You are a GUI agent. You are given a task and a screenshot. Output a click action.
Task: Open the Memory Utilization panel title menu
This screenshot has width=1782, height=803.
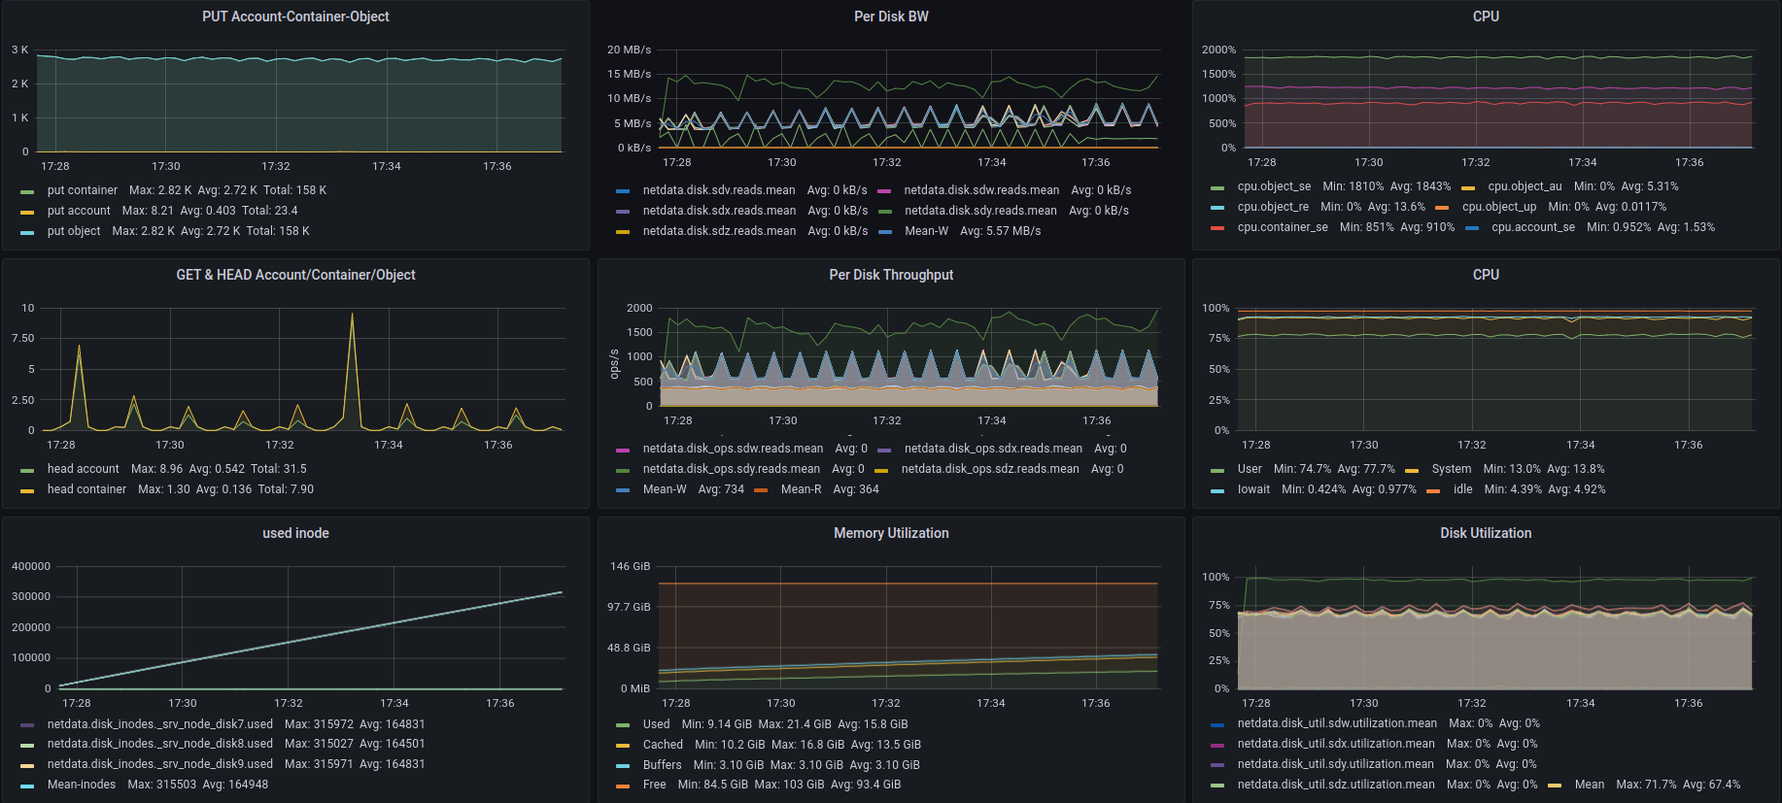coord(890,533)
